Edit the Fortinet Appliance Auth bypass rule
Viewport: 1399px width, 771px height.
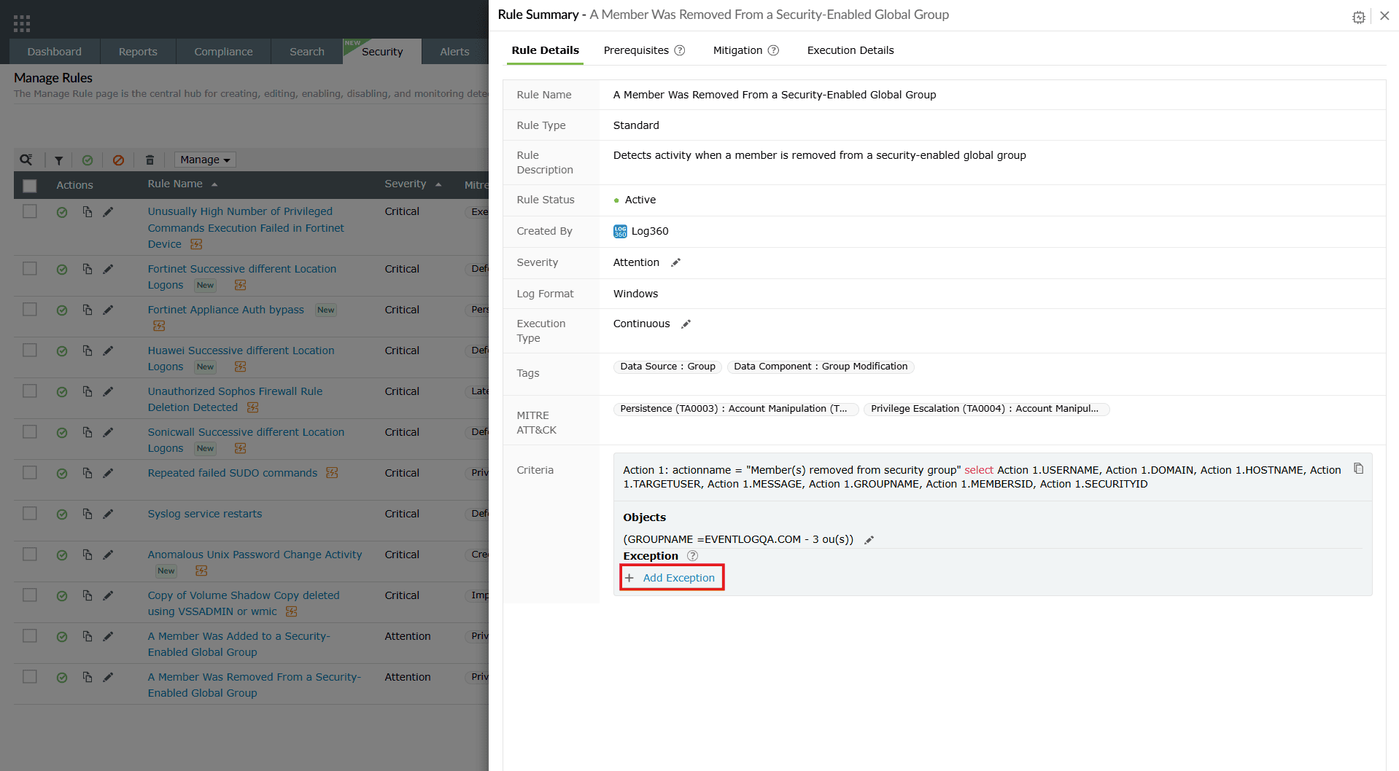[108, 310]
